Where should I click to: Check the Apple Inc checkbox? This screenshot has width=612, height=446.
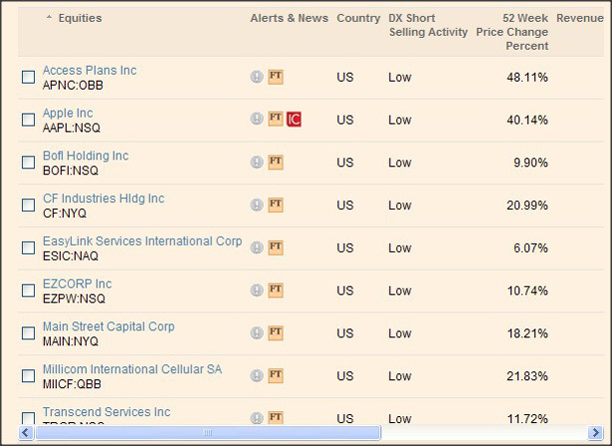(28, 120)
